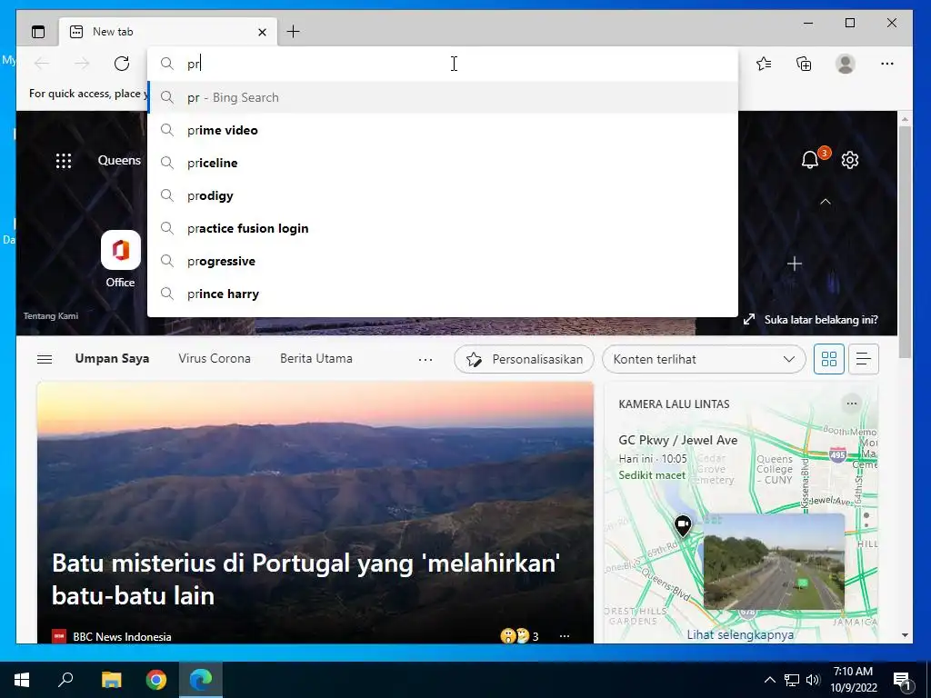This screenshot has width=931, height=698.
Task: Choose 'prince harry' suggestion
Action: [x=443, y=294]
